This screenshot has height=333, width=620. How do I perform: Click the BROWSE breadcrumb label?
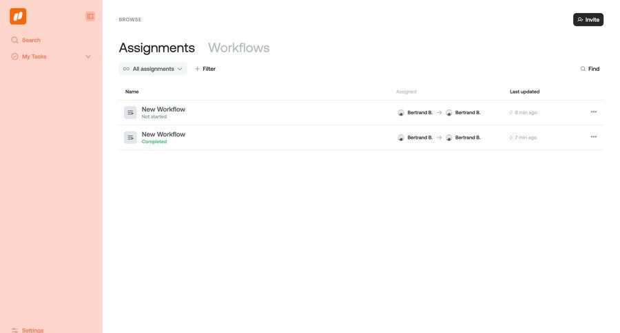130,19
